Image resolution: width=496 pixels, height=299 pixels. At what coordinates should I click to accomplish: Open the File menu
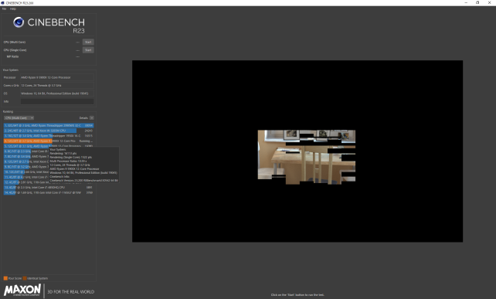[4, 8]
